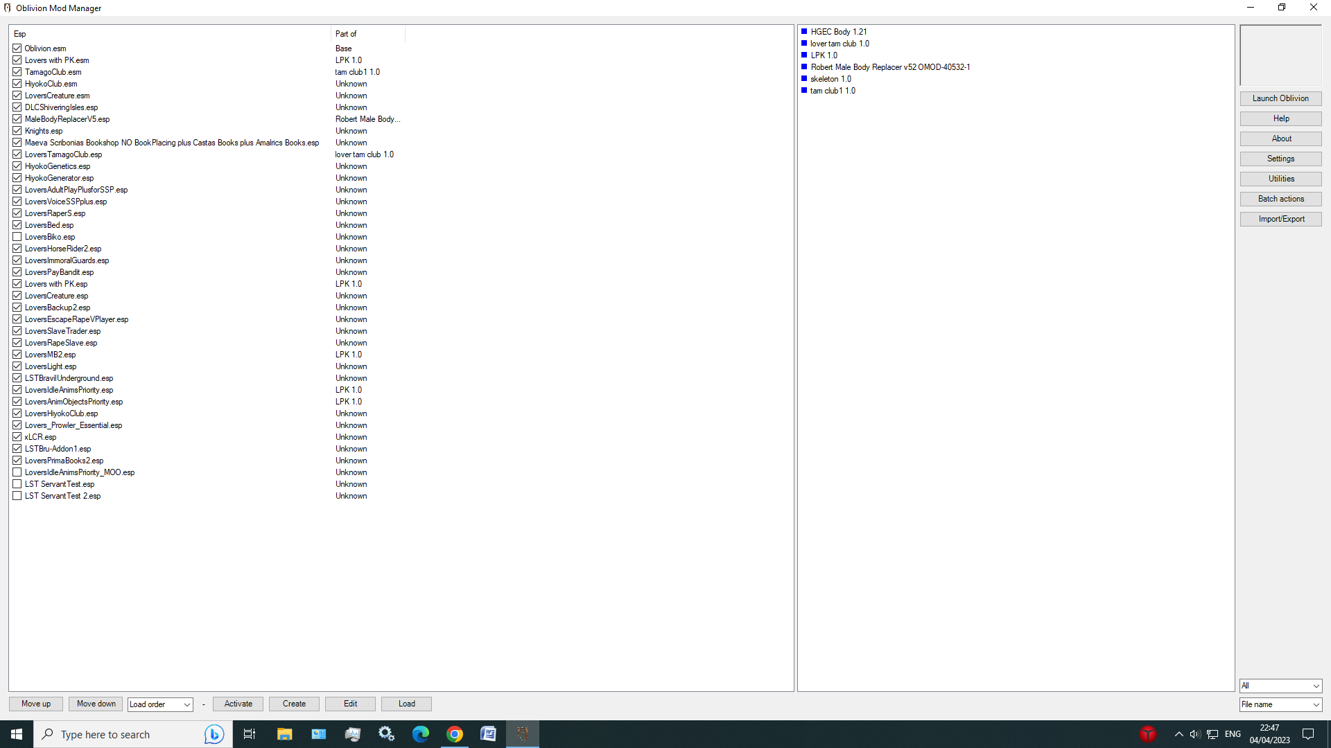Click the Import/Export button

1280,219
